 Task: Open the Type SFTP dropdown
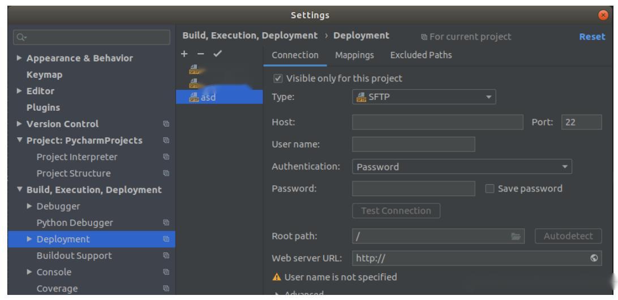coord(423,97)
